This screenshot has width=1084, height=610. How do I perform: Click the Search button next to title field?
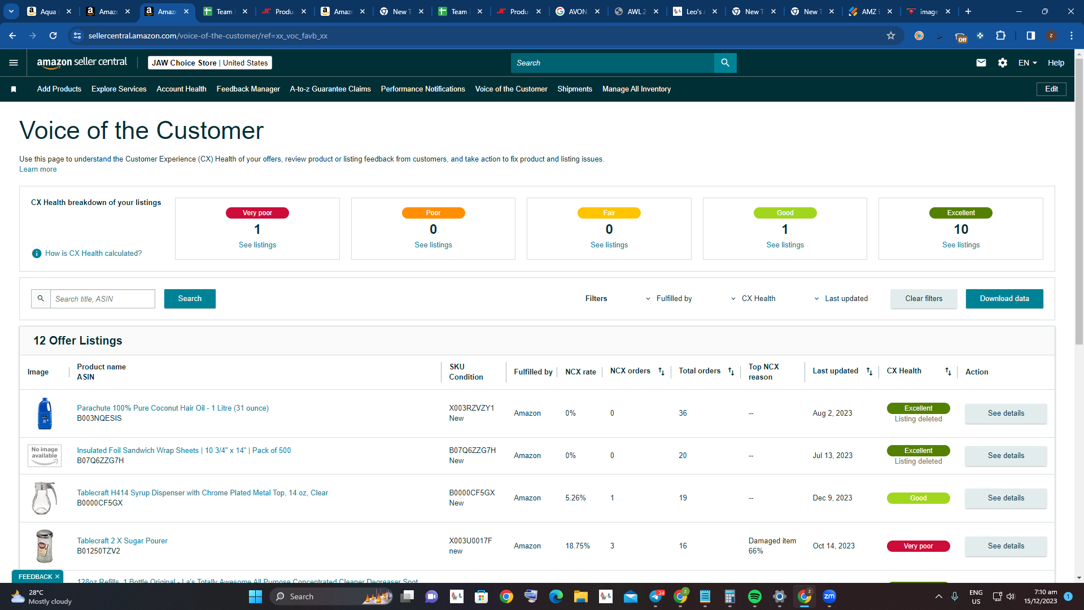pos(190,299)
